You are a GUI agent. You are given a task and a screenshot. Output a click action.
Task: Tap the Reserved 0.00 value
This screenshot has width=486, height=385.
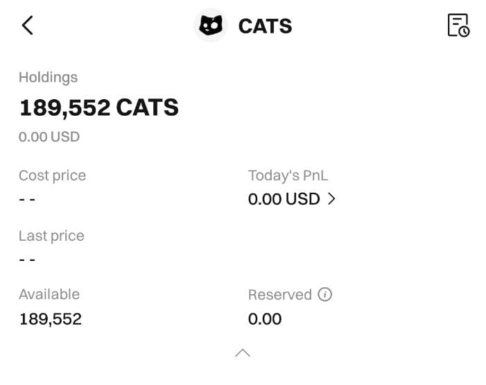(x=265, y=319)
